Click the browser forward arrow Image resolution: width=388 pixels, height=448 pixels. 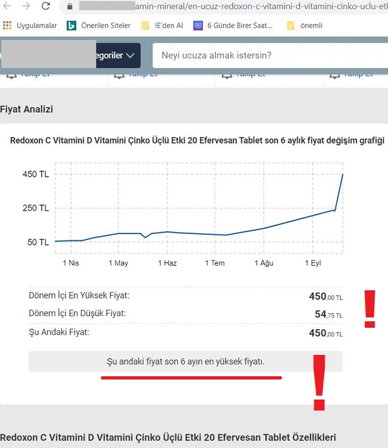(x=26, y=6)
